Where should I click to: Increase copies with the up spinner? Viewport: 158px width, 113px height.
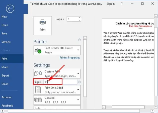[x=79, y=18]
